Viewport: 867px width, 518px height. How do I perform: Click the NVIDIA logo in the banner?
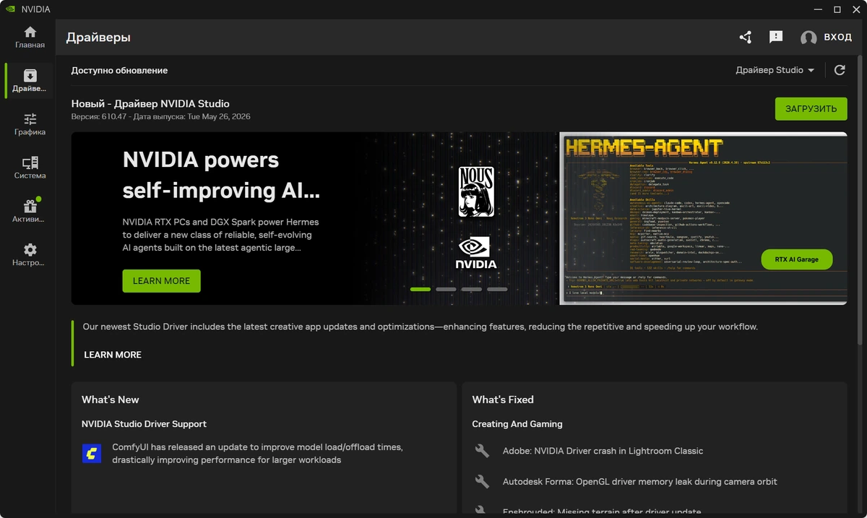[x=476, y=252]
